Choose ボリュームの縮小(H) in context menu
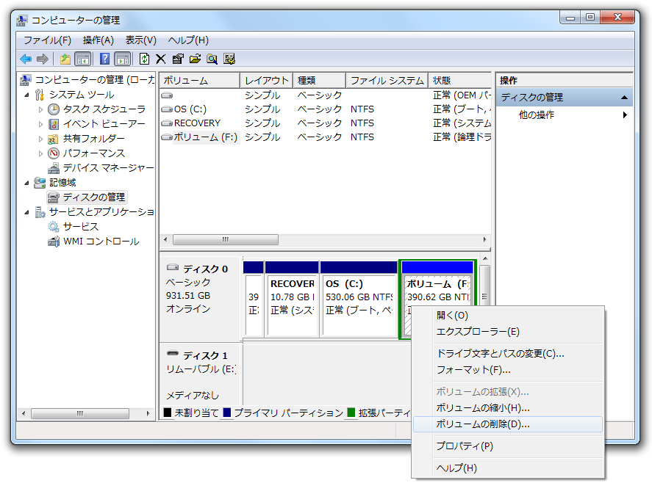This screenshot has width=652, height=483. coord(508,408)
